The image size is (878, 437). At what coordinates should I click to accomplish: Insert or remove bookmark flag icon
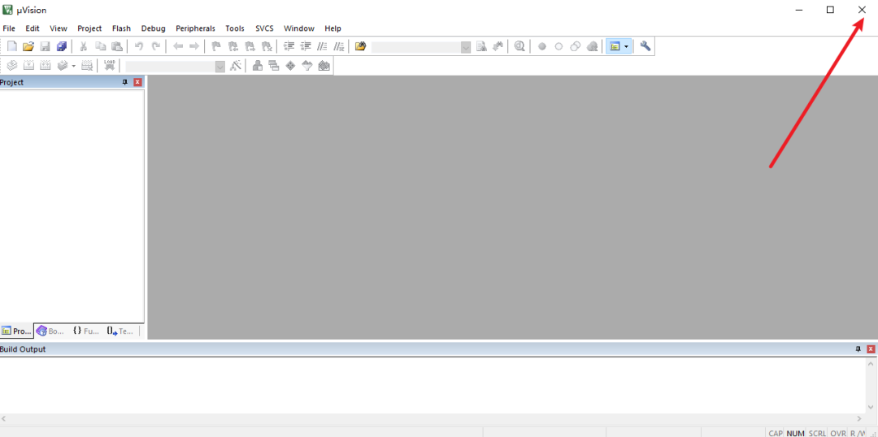[216, 46]
